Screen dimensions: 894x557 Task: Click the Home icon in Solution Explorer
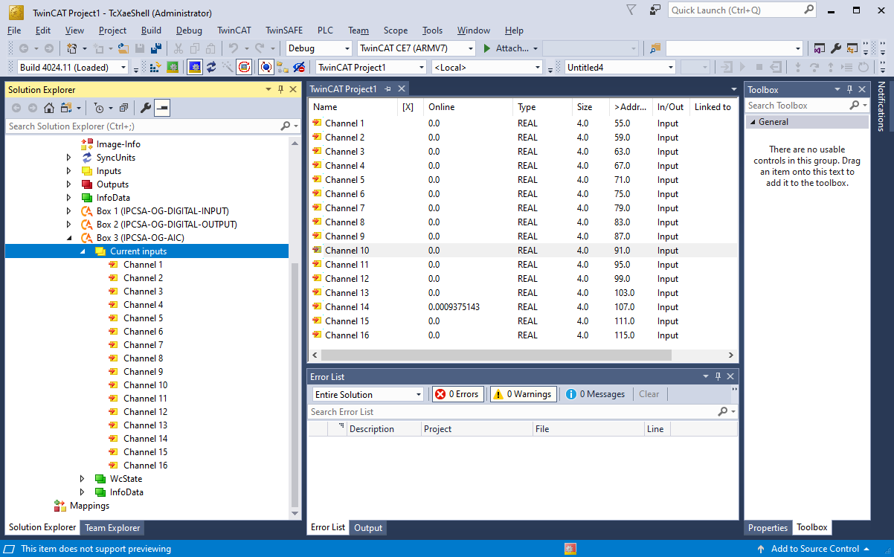pyautogui.click(x=48, y=109)
